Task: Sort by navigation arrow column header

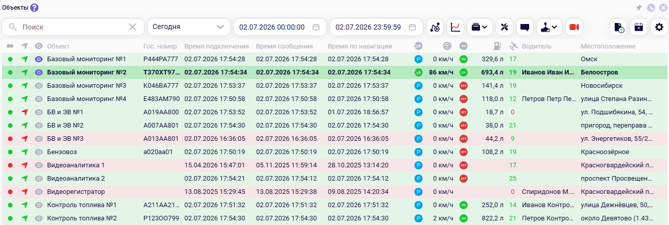Action: point(24,46)
